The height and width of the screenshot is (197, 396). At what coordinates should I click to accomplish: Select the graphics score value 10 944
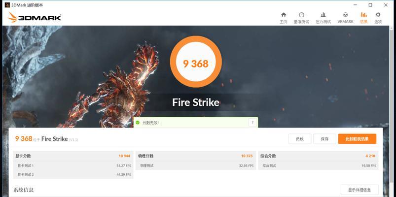pyautogui.click(x=124, y=156)
